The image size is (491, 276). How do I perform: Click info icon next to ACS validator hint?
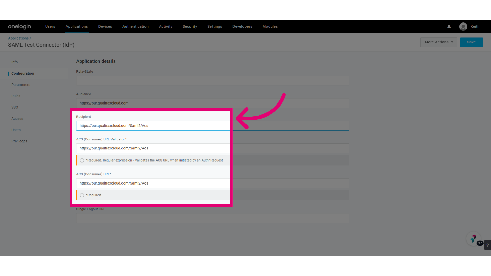coord(82,160)
